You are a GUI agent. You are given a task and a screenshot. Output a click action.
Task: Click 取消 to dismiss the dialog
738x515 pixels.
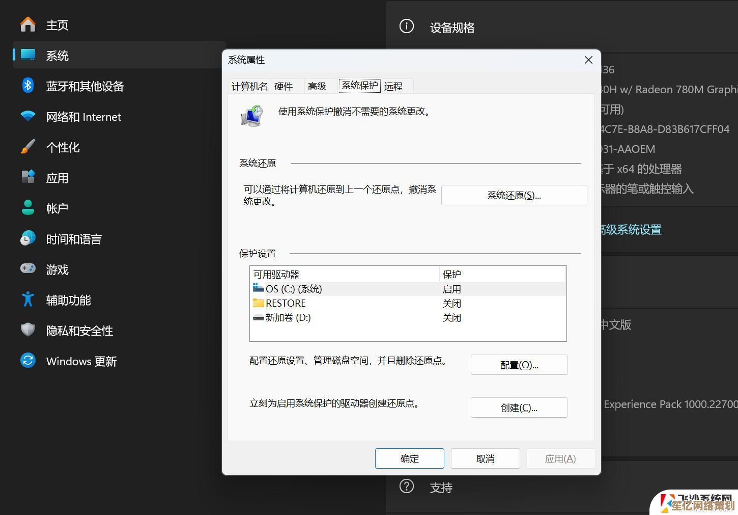click(485, 458)
